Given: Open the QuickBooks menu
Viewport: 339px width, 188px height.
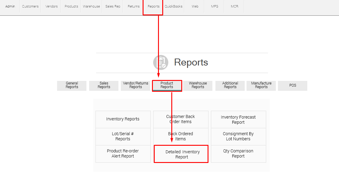Looking at the screenshot, I should point(173,6).
